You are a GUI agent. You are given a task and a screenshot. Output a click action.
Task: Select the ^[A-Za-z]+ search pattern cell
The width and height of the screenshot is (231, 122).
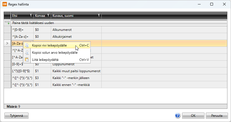point(22,36)
